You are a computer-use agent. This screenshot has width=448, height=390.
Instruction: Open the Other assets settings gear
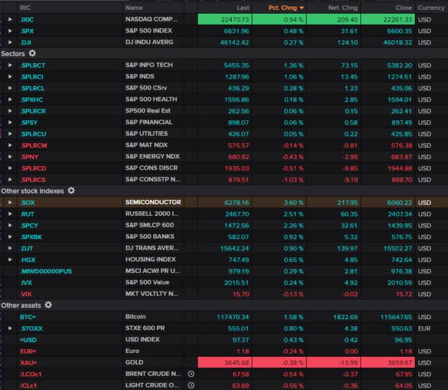[48, 305]
